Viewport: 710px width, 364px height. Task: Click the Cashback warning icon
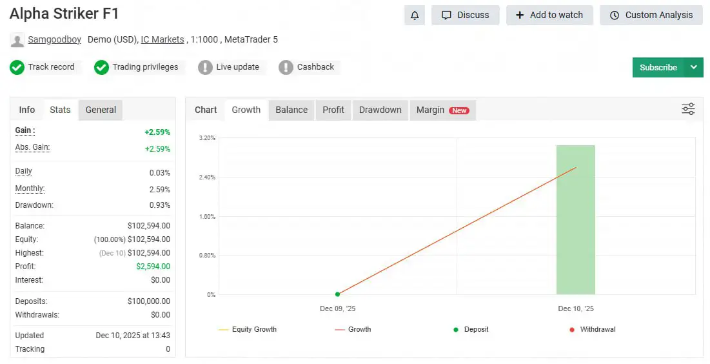pos(286,67)
